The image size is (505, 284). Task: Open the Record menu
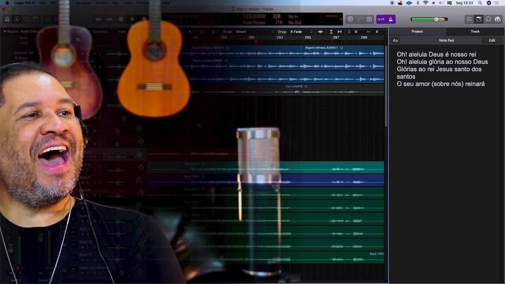click(101, 3)
